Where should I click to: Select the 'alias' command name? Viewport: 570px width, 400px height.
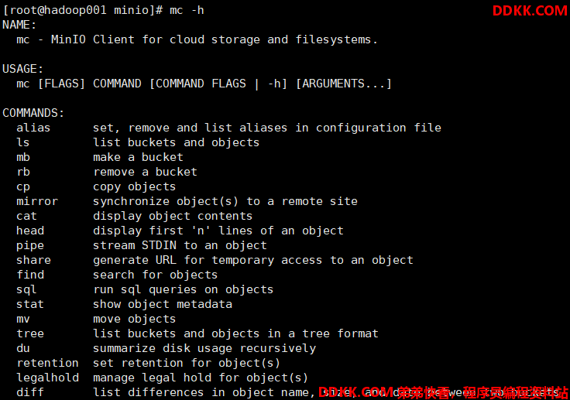pos(33,128)
